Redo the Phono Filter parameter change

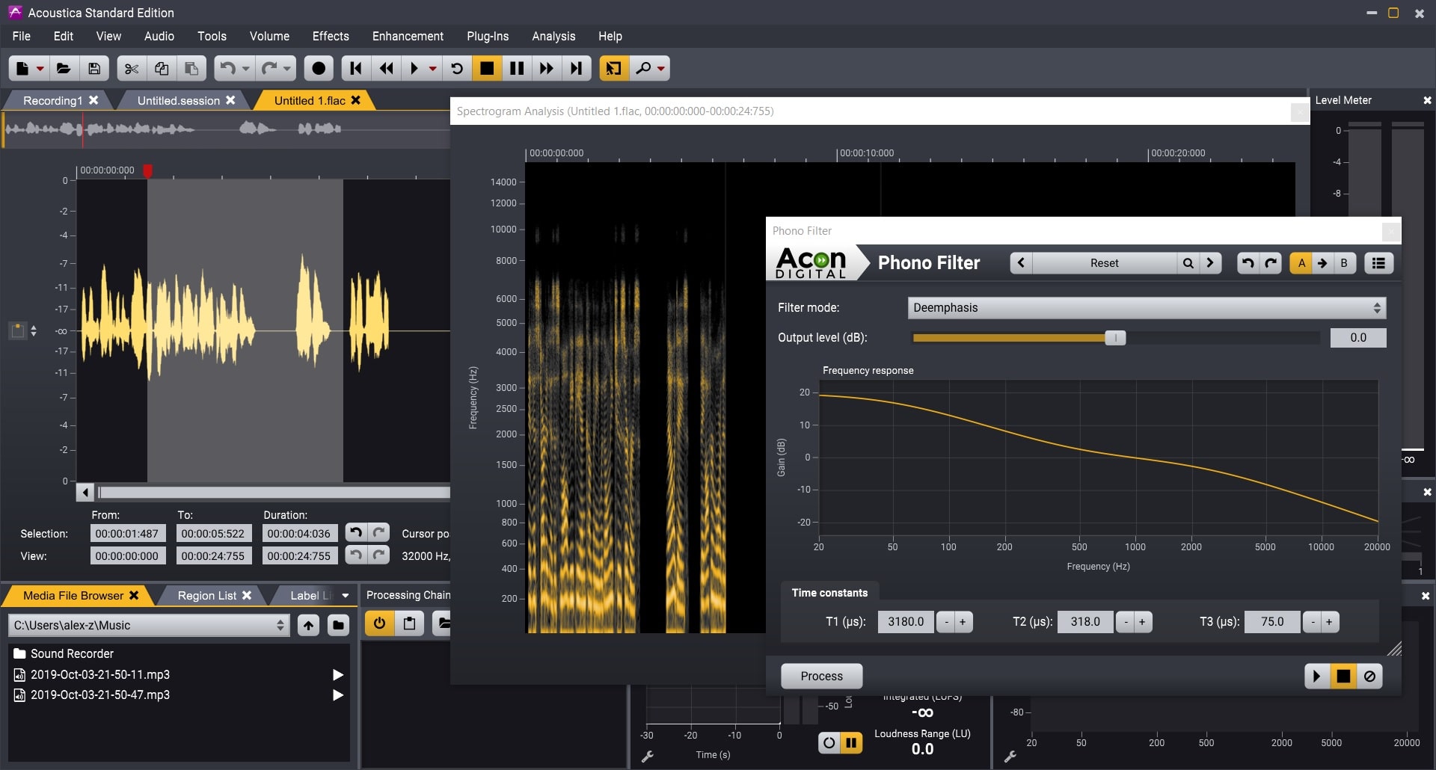coord(1270,263)
